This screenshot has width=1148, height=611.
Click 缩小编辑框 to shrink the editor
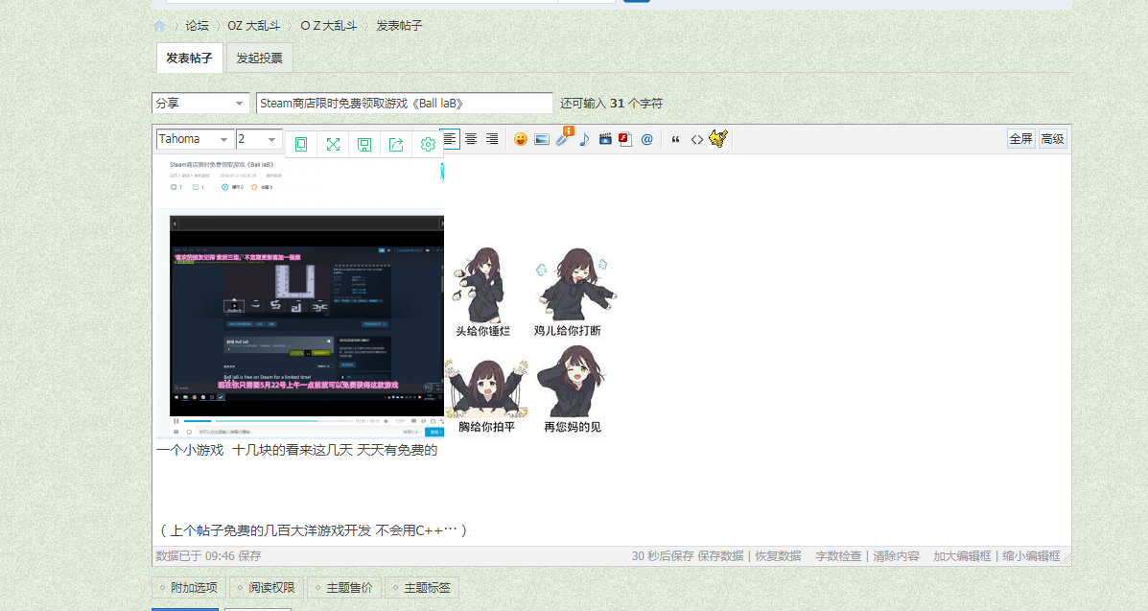pyautogui.click(x=1032, y=556)
